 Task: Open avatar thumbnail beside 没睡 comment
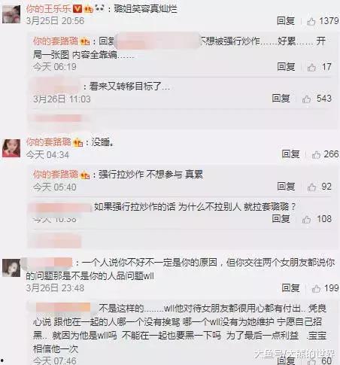point(11,148)
